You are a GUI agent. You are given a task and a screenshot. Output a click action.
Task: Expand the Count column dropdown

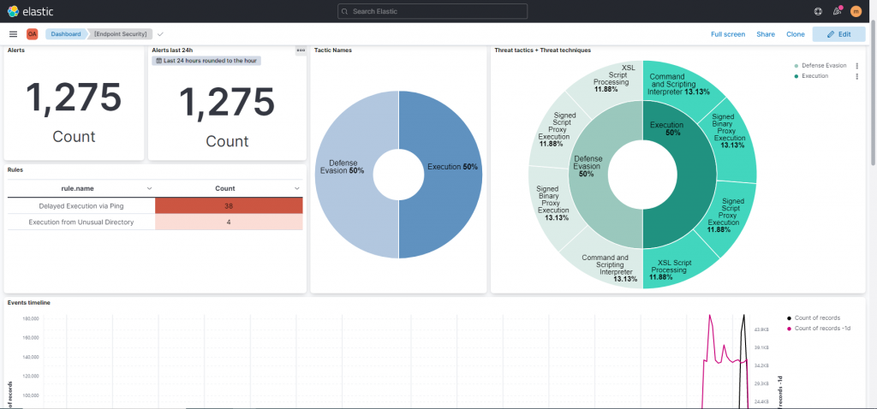pos(297,189)
